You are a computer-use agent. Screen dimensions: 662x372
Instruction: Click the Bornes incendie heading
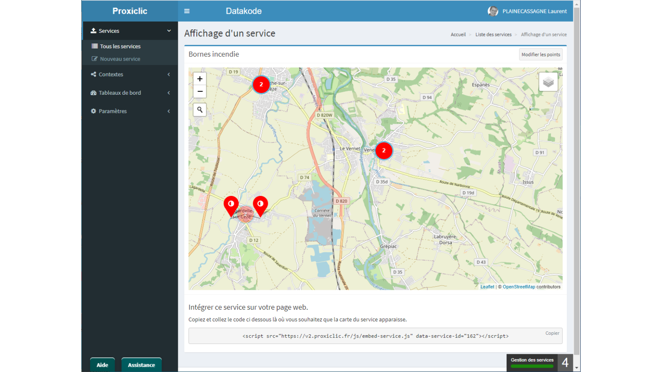pos(214,54)
